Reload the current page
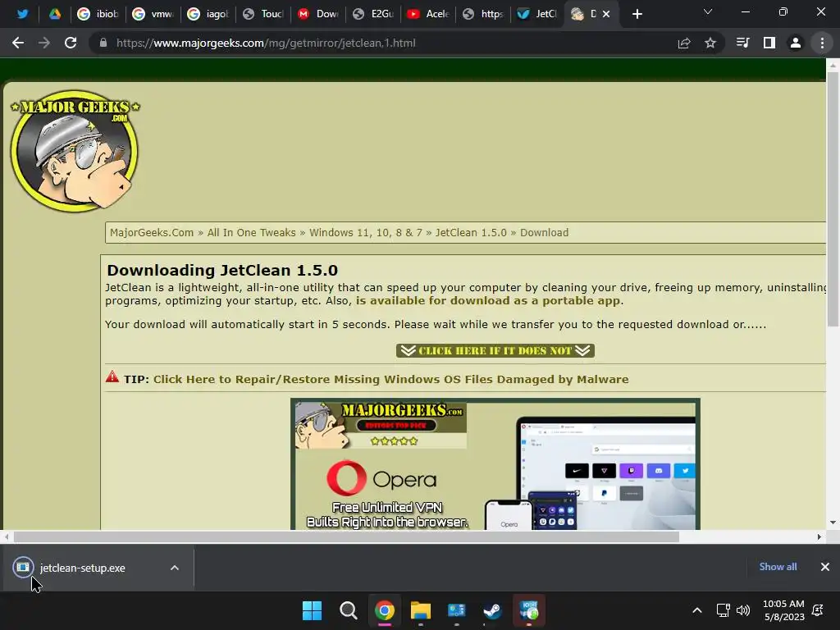The width and height of the screenshot is (840, 630). click(x=71, y=43)
